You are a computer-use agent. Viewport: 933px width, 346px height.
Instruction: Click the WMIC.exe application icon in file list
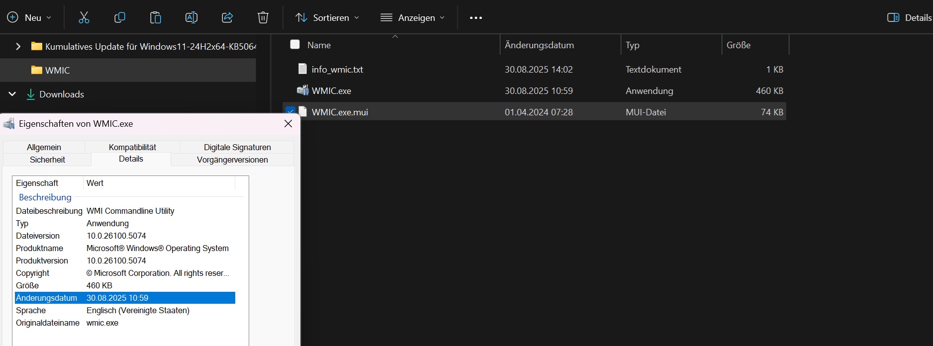point(302,90)
